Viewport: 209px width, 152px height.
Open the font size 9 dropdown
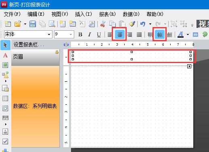[64, 34]
